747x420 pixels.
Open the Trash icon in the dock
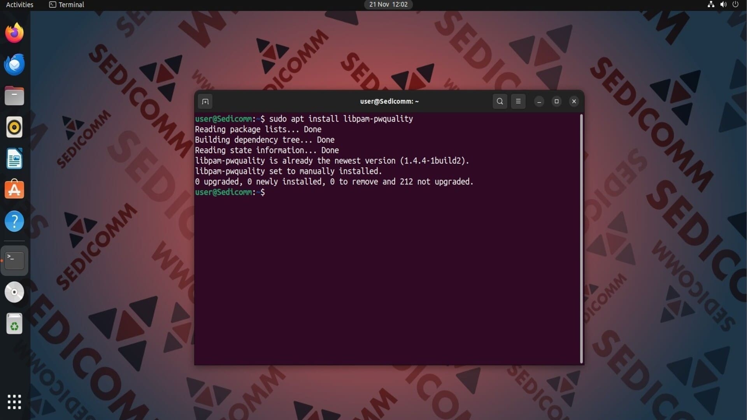point(14,324)
